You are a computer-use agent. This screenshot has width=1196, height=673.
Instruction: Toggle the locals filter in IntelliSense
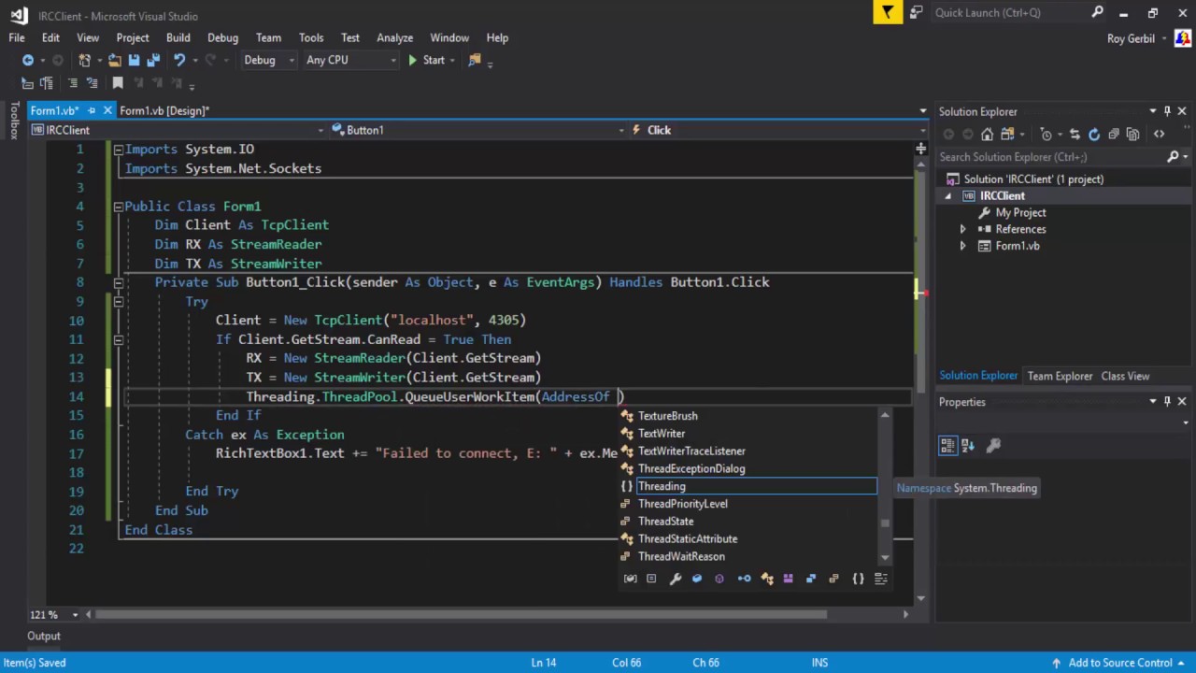630,579
